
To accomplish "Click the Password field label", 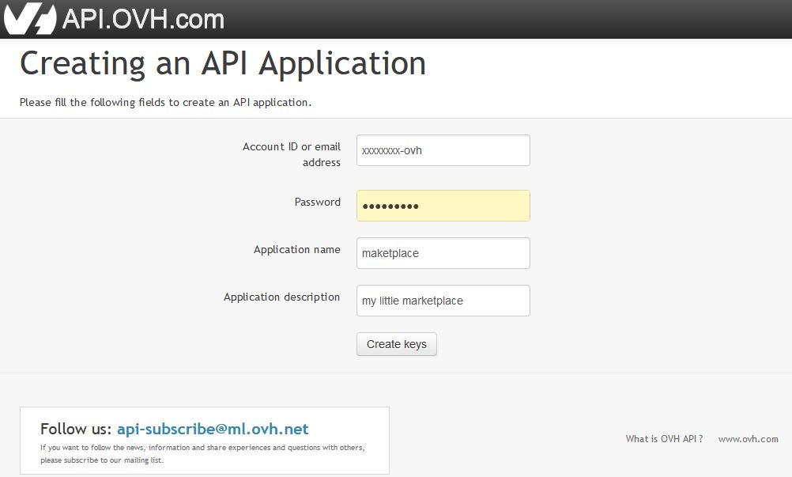I will pos(317,202).
